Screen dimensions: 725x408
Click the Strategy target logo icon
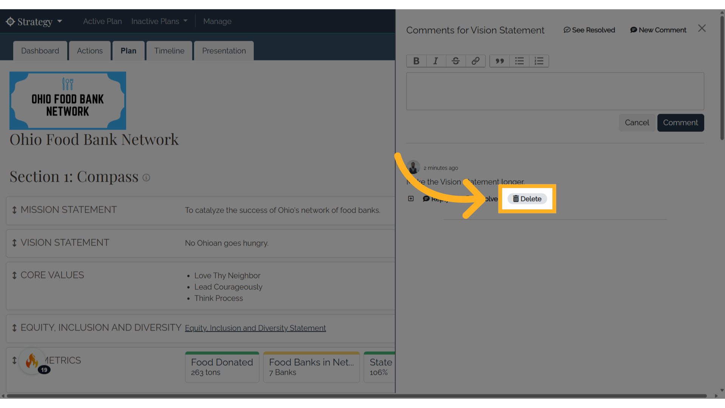point(10,22)
